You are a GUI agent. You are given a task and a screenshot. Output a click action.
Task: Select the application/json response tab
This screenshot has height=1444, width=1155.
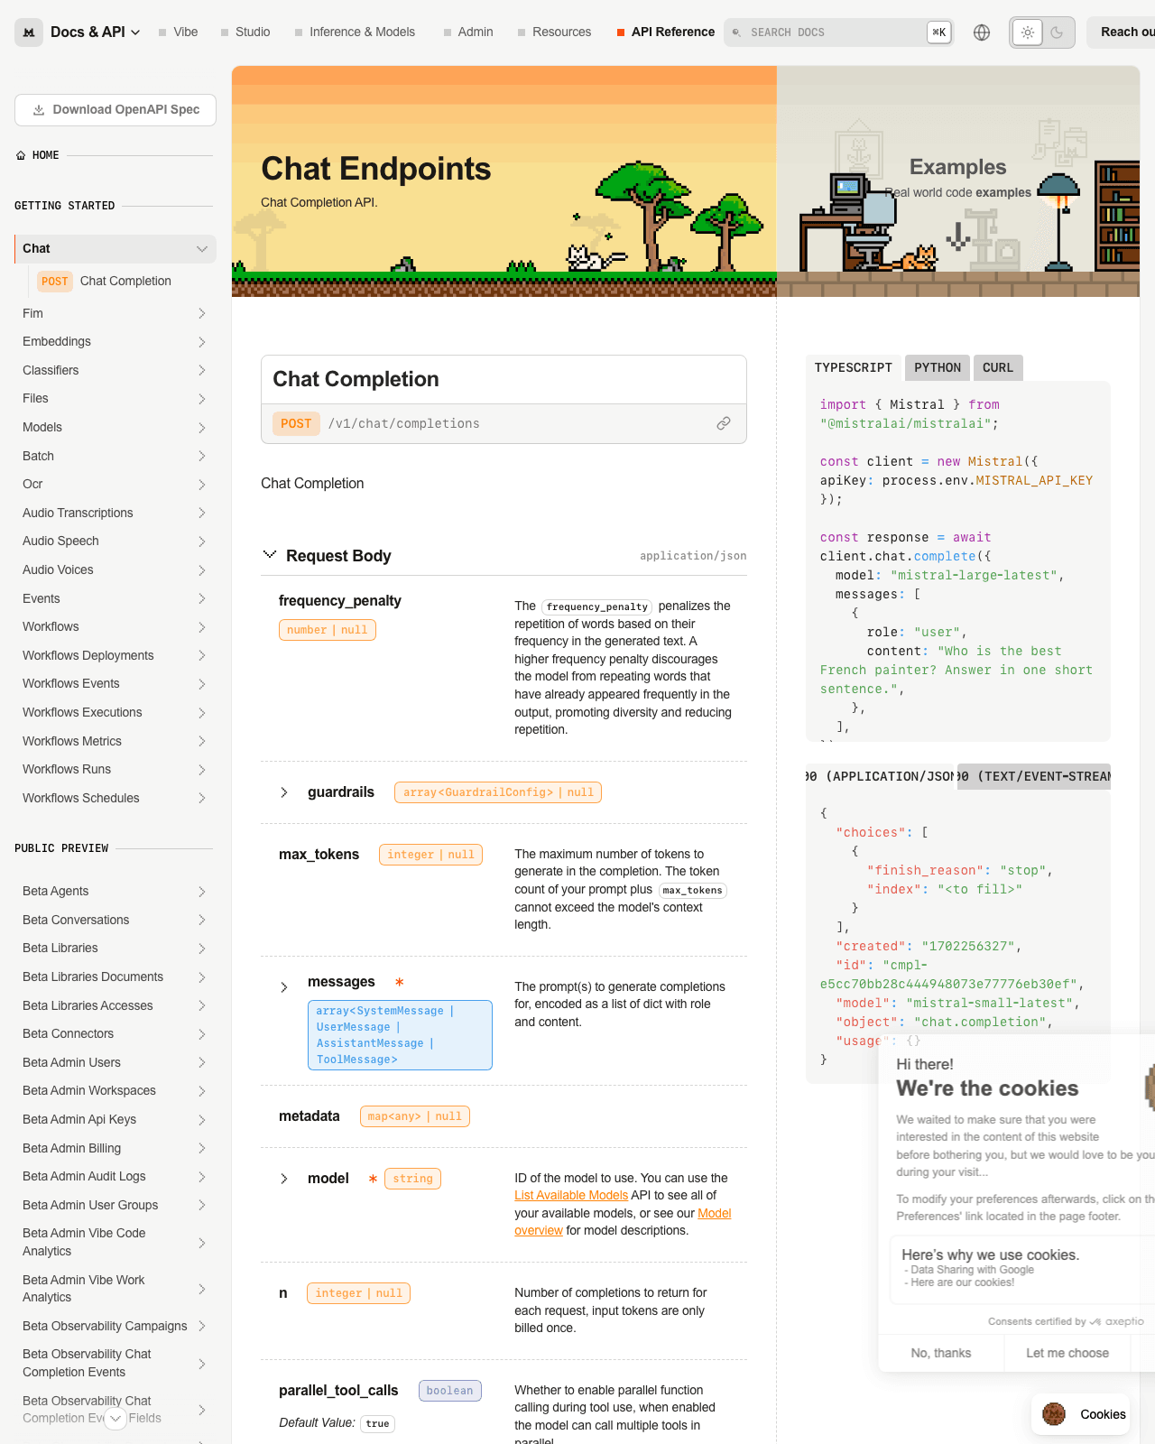[881, 776]
